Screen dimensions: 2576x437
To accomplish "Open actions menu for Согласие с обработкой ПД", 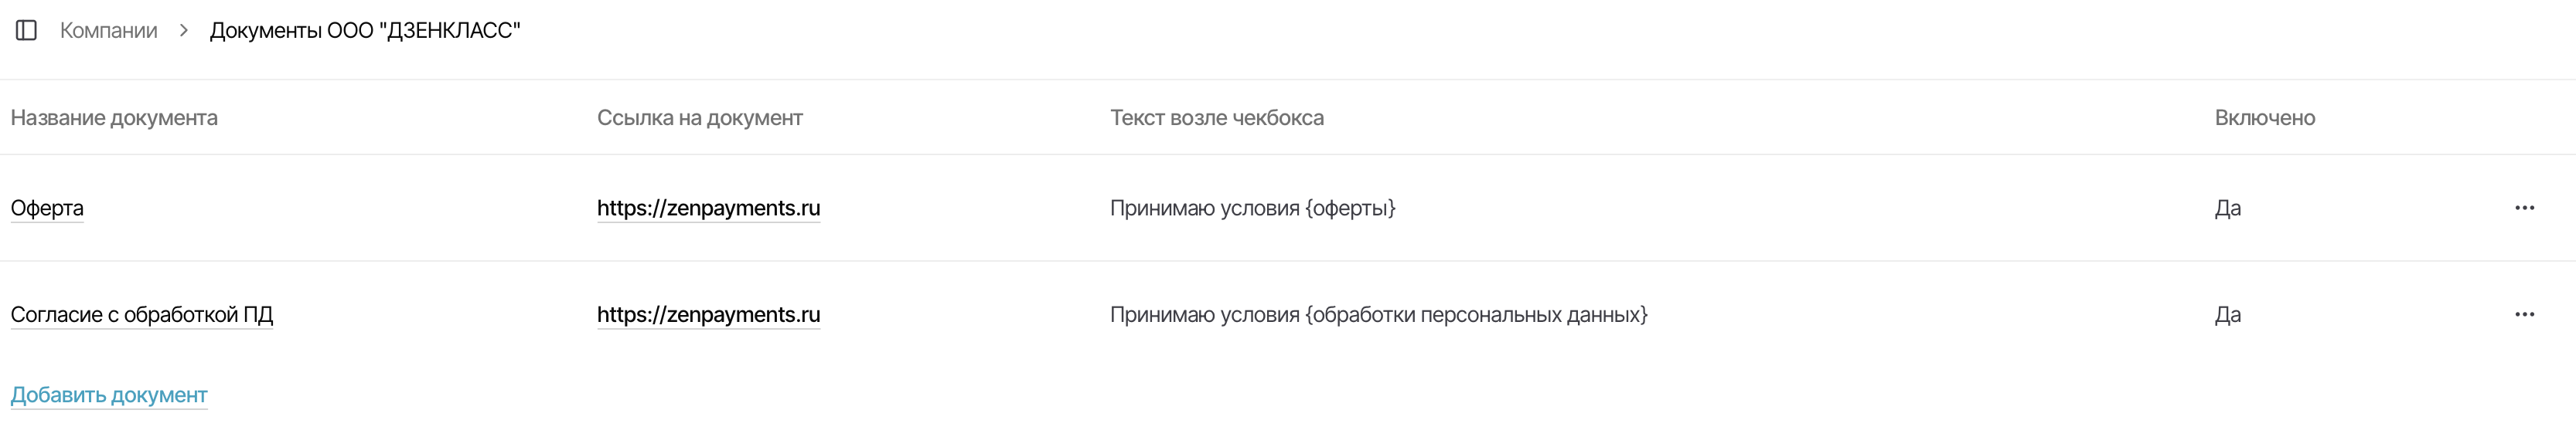I will click(x=2524, y=314).
